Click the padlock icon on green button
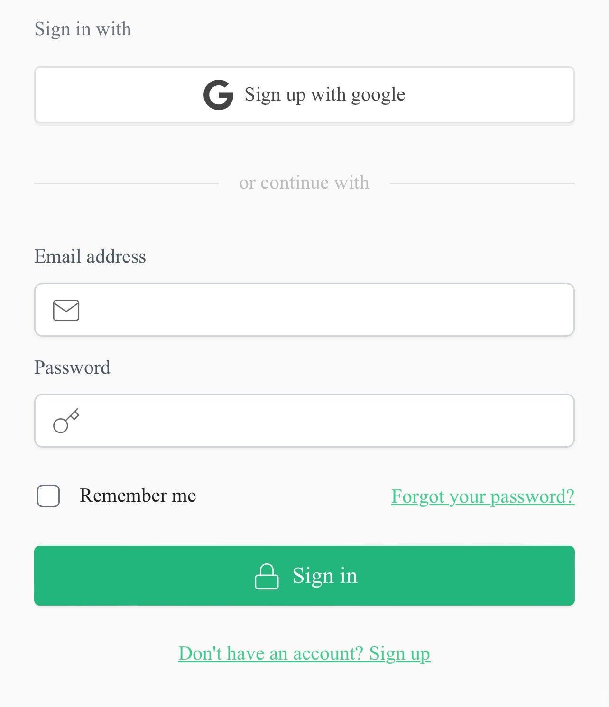The width and height of the screenshot is (609, 707). coord(267,576)
